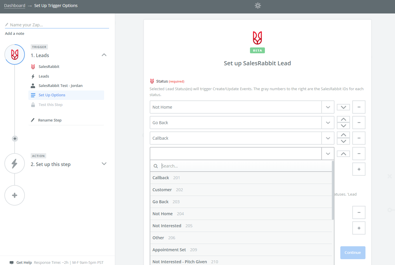This screenshot has width=395, height=265.
Task: Move Go Back status up
Action: point(343,119)
